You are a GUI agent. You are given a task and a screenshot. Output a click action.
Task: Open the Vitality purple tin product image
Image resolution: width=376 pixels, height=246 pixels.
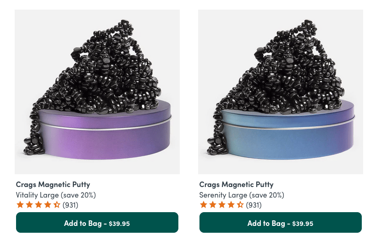(97, 92)
